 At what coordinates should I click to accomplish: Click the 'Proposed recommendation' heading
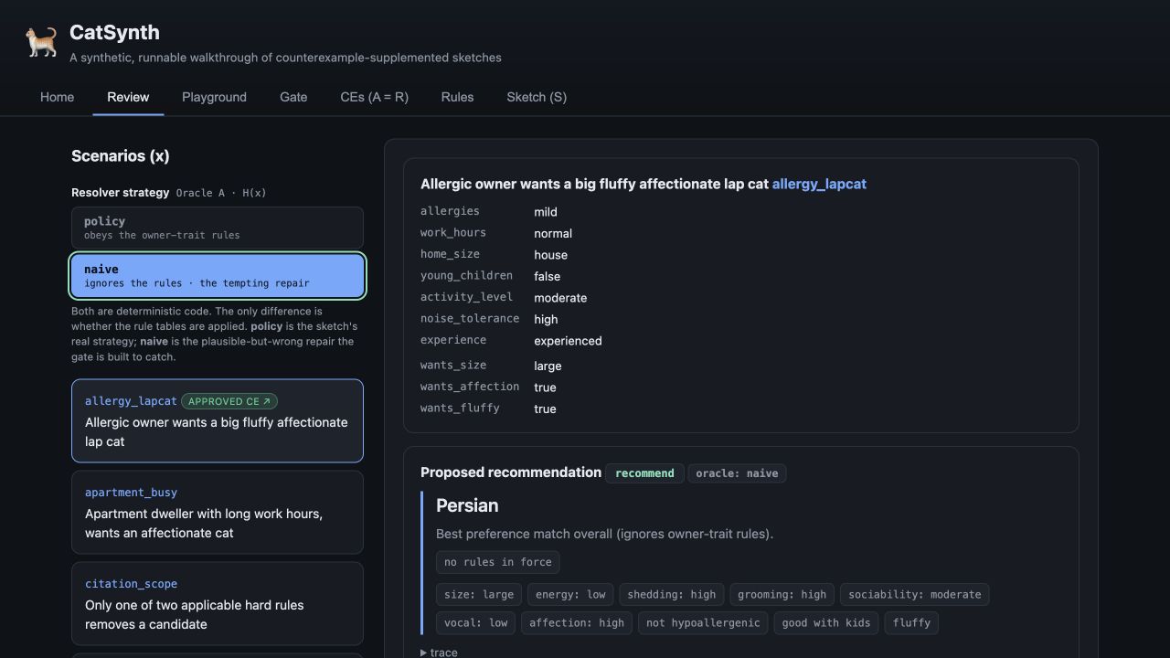[511, 472]
